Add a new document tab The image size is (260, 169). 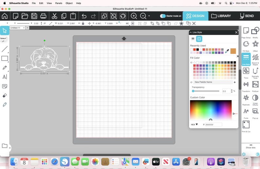click(x=28, y=28)
